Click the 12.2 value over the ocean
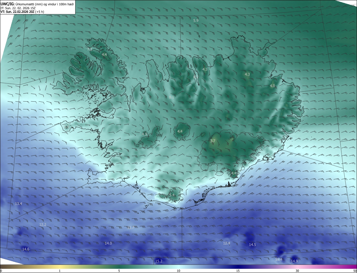This screenshot has width=357, height=273. tap(43, 224)
